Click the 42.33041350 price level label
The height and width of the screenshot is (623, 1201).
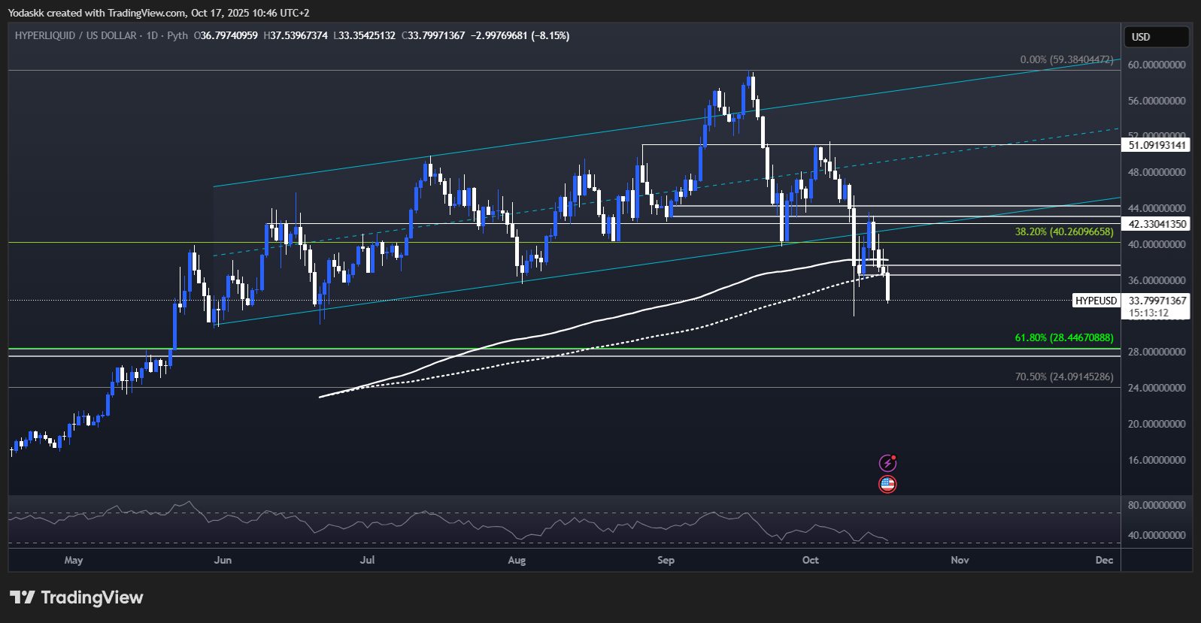click(x=1157, y=224)
